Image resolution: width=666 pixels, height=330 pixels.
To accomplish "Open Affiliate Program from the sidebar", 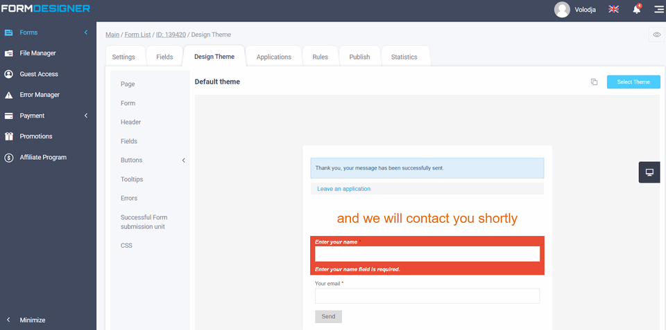I will 43,157.
